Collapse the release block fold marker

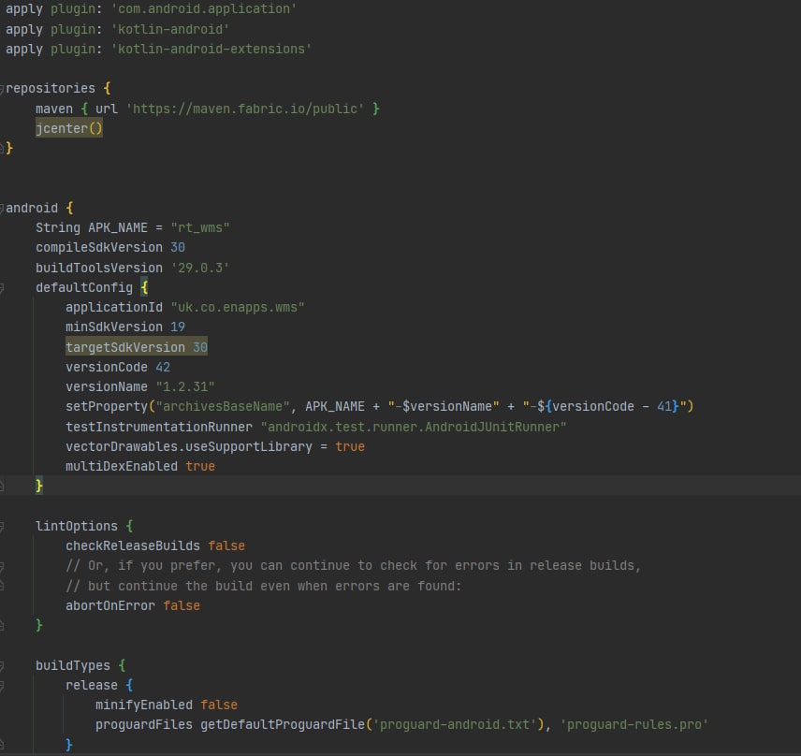point(2,686)
